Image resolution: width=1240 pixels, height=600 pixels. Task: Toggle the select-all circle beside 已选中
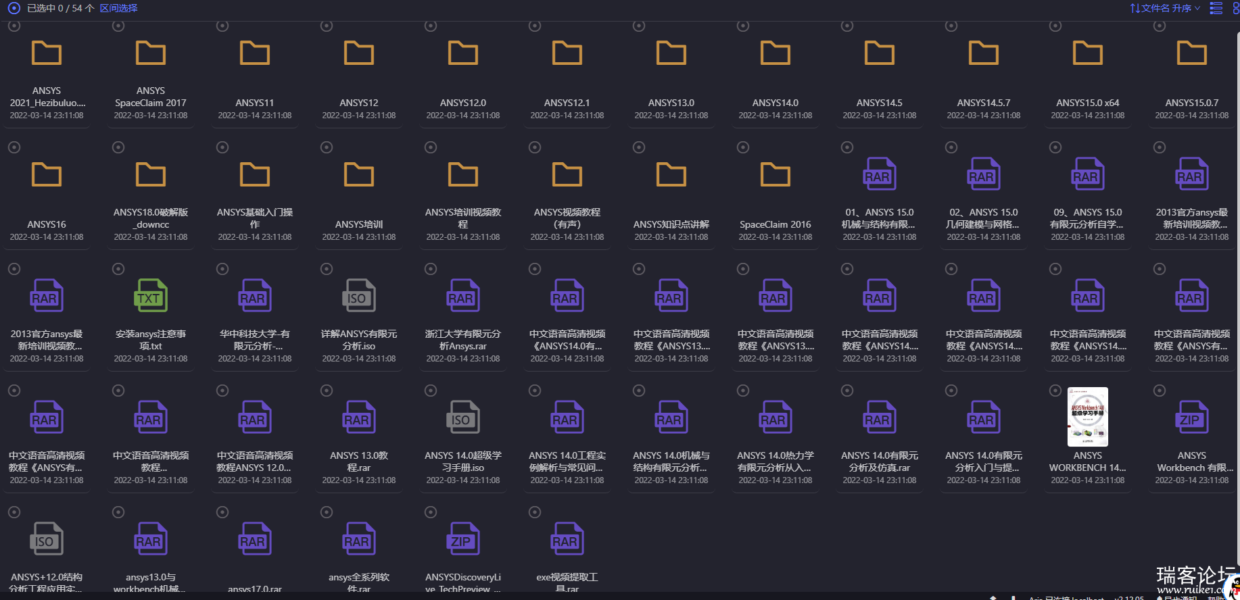click(14, 8)
